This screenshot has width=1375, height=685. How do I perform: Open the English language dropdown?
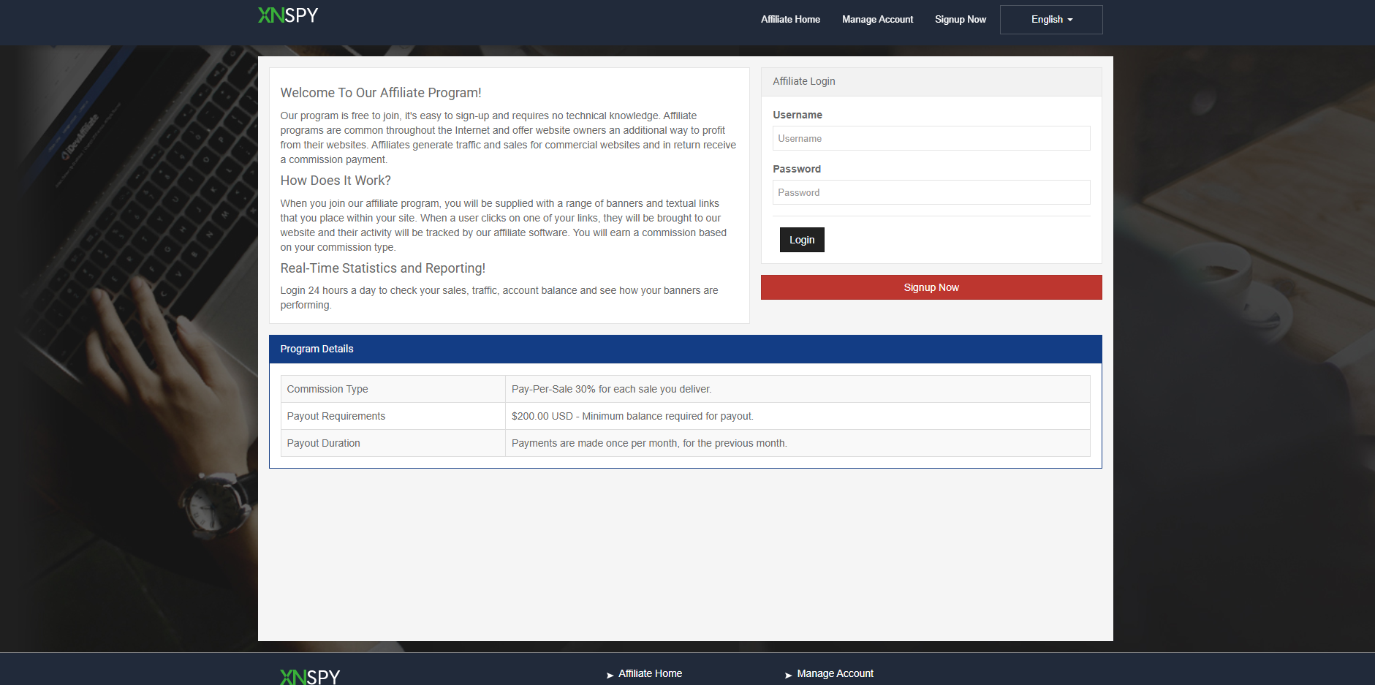(x=1050, y=20)
